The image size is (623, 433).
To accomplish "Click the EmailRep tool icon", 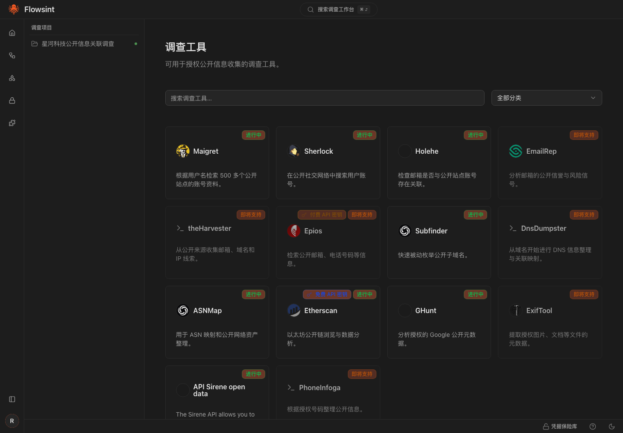I will click(516, 151).
